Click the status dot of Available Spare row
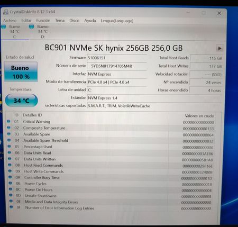Screen dimensions: 238x227 point(9,134)
